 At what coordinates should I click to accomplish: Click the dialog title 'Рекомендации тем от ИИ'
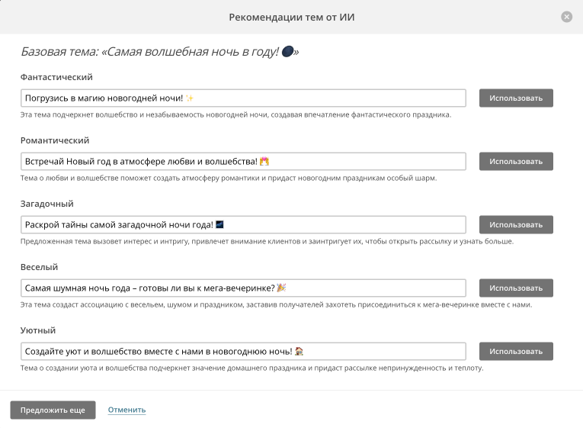click(x=291, y=17)
